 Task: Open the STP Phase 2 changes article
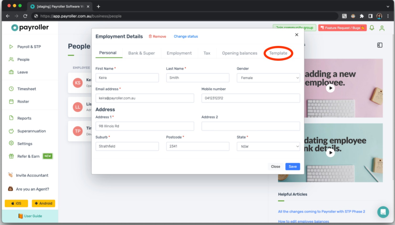click(x=321, y=211)
